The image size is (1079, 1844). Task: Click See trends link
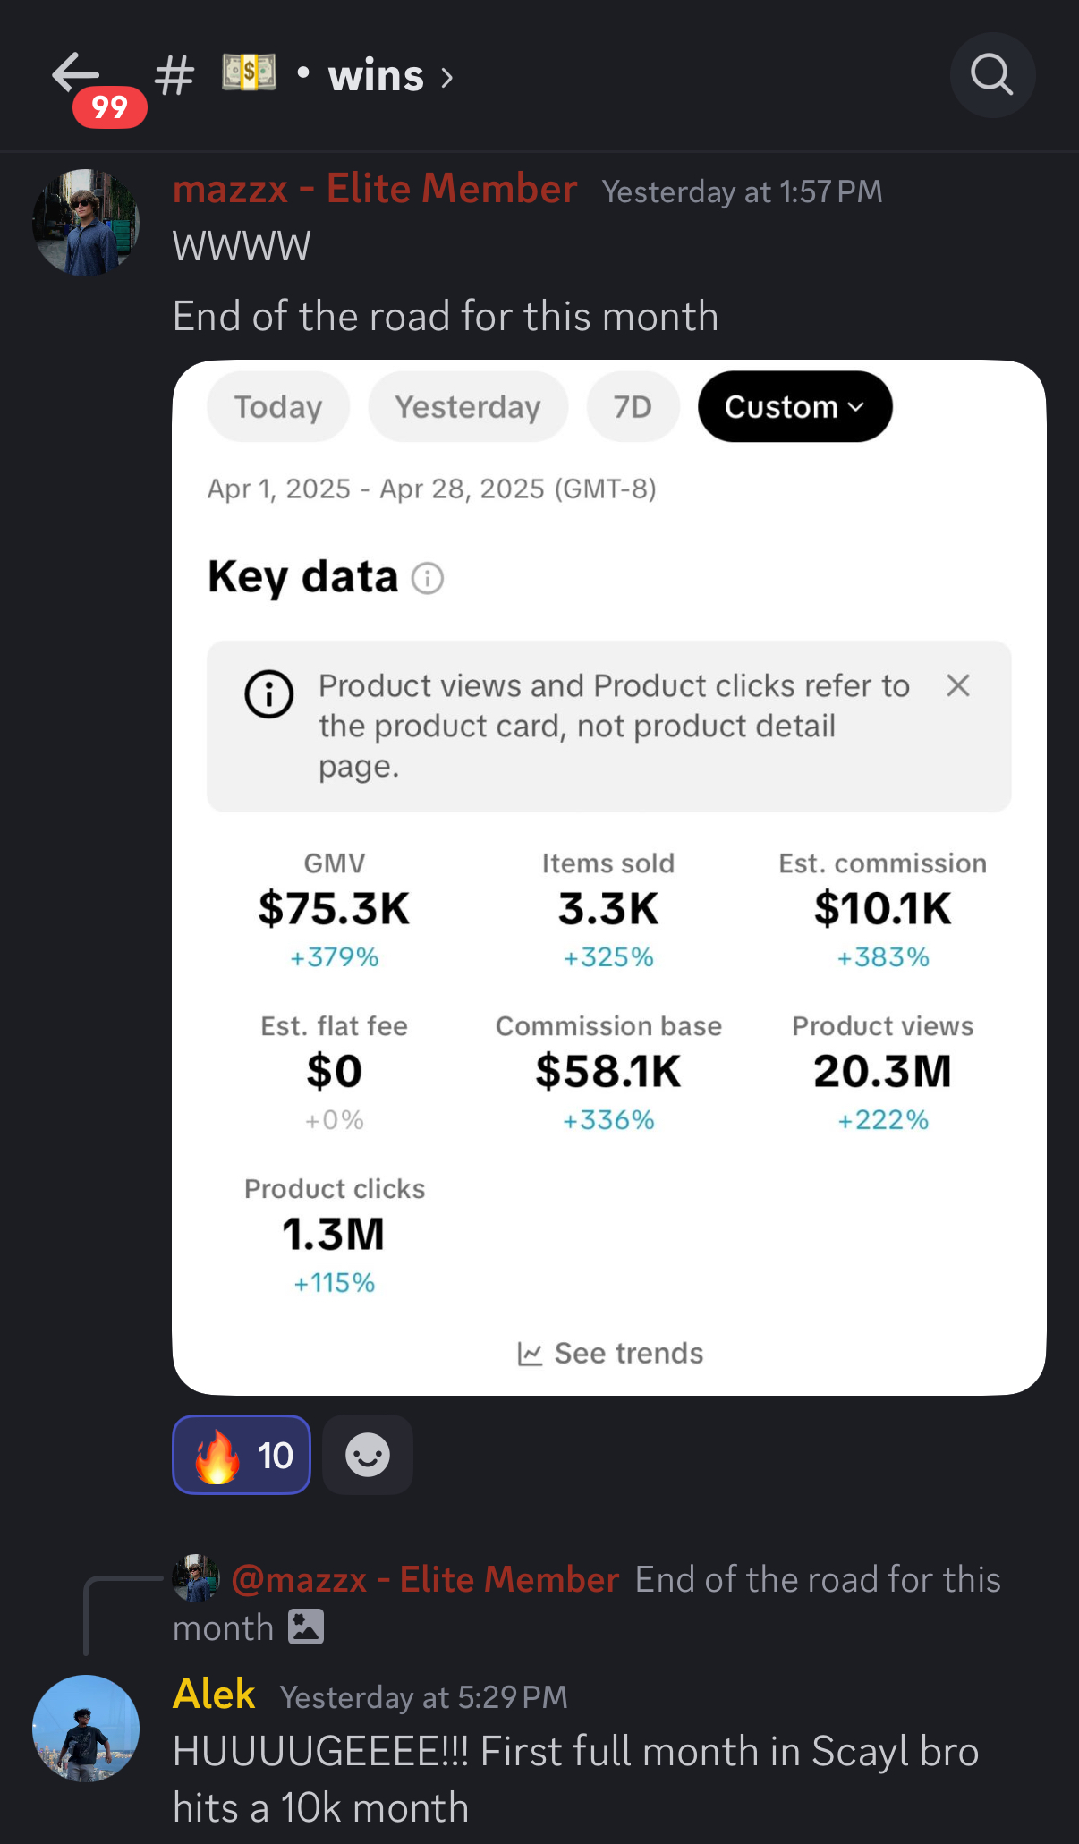click(611, 1353)
